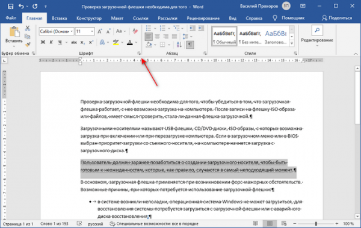
Task: Open the font color dropdown arrow
Action: coord(137,42)
